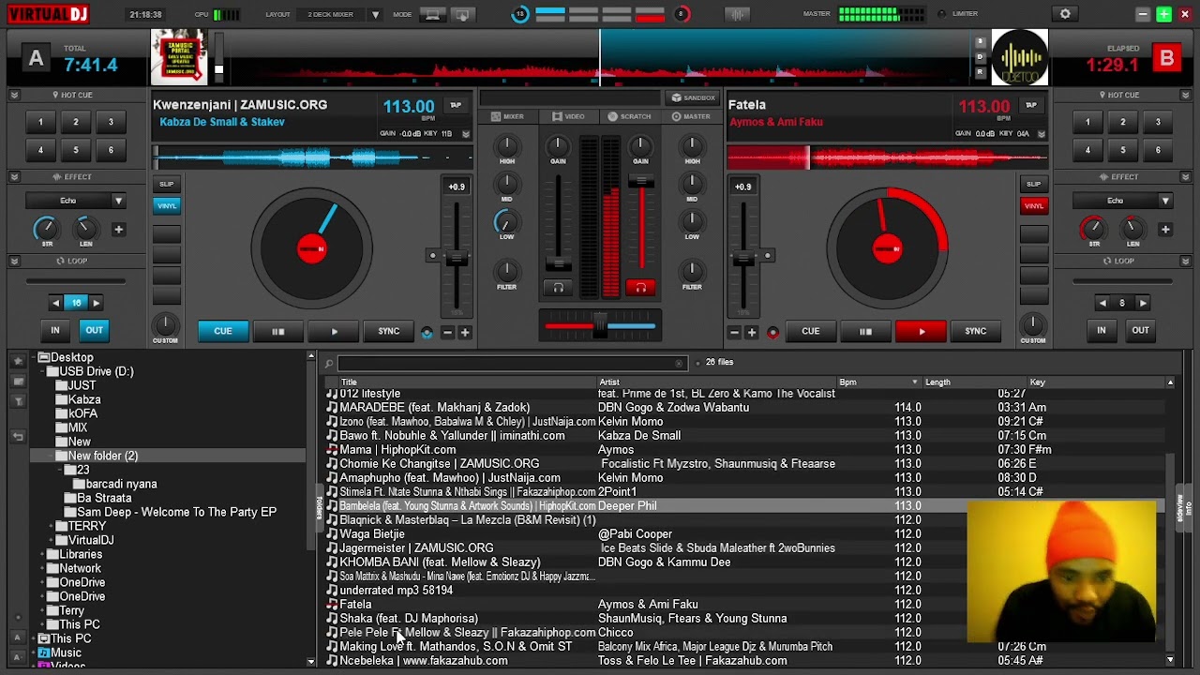Switch to the VIDEO tab
The height and width of the screenshot is (675, 1200).
(568, 116)
